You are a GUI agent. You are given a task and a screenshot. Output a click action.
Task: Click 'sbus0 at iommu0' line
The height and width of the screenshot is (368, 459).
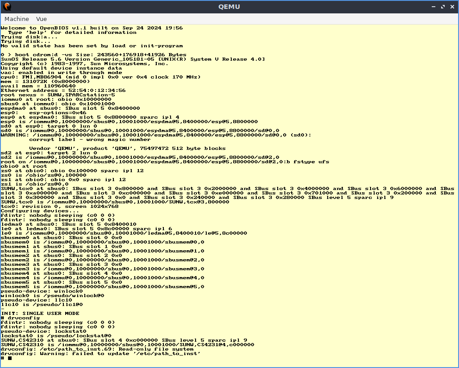[58, 104]
